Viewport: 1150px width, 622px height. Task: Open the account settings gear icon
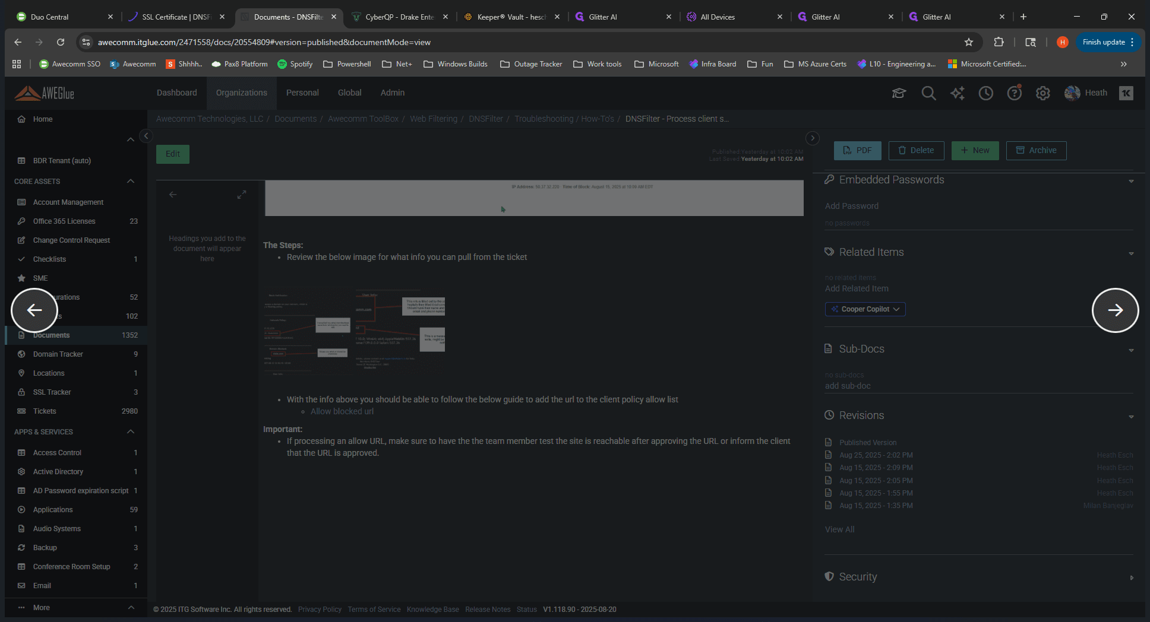point(1042,93)
